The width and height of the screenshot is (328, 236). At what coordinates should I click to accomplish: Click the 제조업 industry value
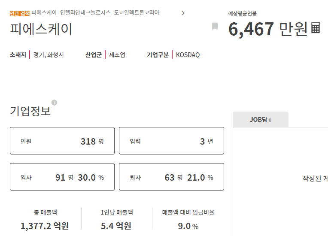click(117, 55)
